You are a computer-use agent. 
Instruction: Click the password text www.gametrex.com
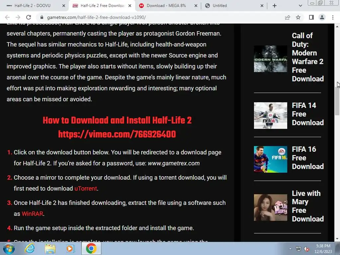click(174, 163)
